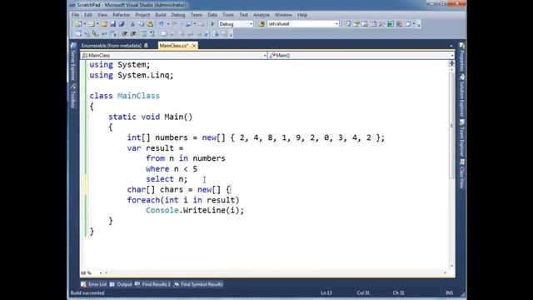Image resolution: width=533 pixels, height=300 pixels.
Task: Open the Tools menu
Action: [x=228, y=15]
